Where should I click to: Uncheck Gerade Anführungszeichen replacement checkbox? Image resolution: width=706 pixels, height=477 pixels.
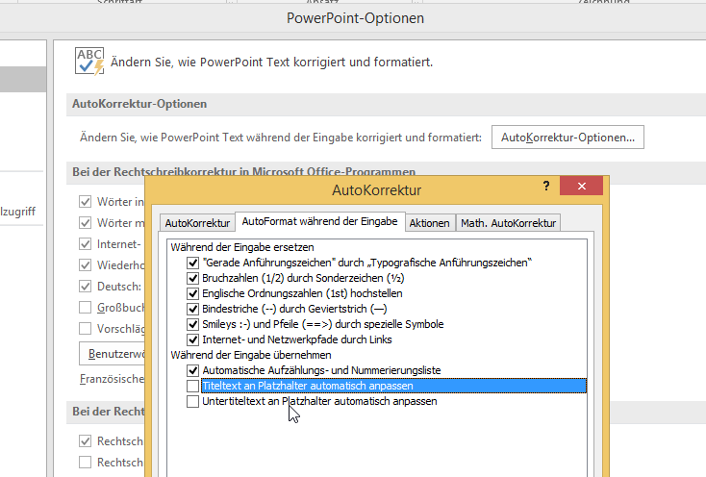pyautogui.click(x=192, y=263)
